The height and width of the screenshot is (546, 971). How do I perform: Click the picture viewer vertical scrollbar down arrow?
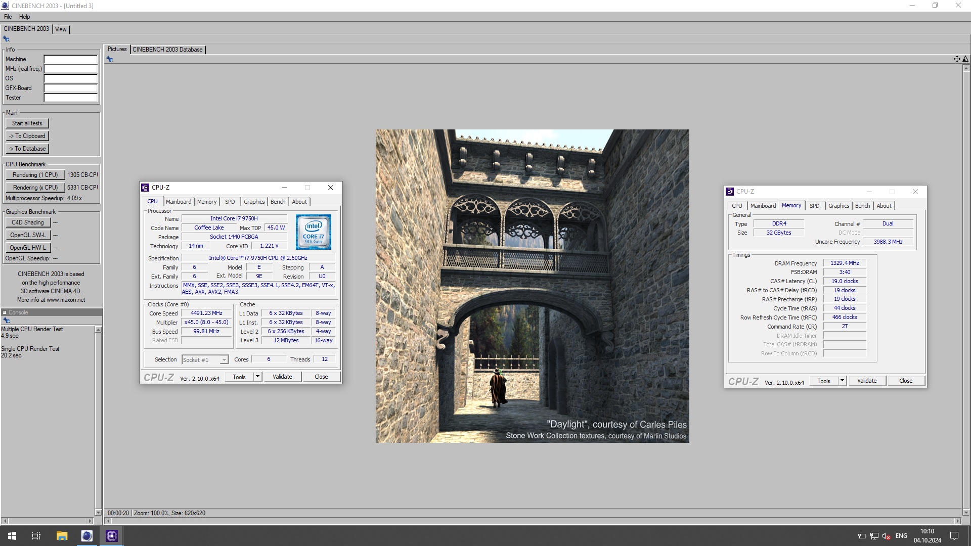pos(965,512)
